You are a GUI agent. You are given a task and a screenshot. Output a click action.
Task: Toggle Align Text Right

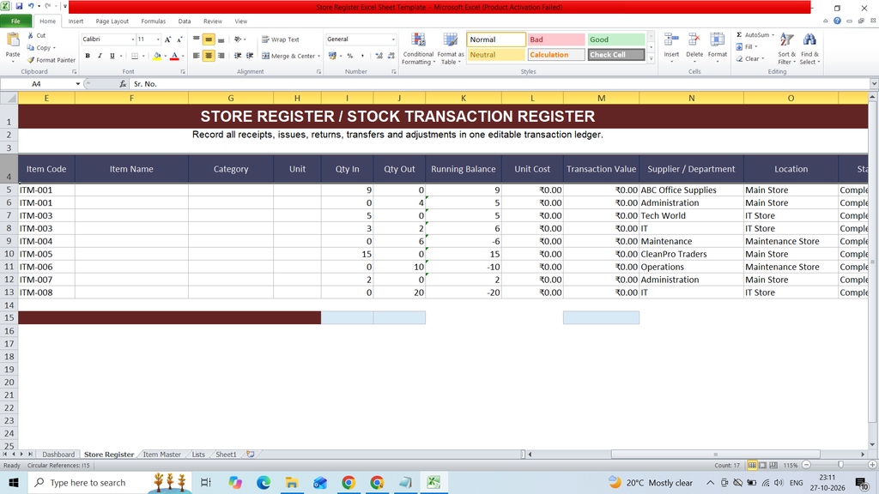(221, 56)
